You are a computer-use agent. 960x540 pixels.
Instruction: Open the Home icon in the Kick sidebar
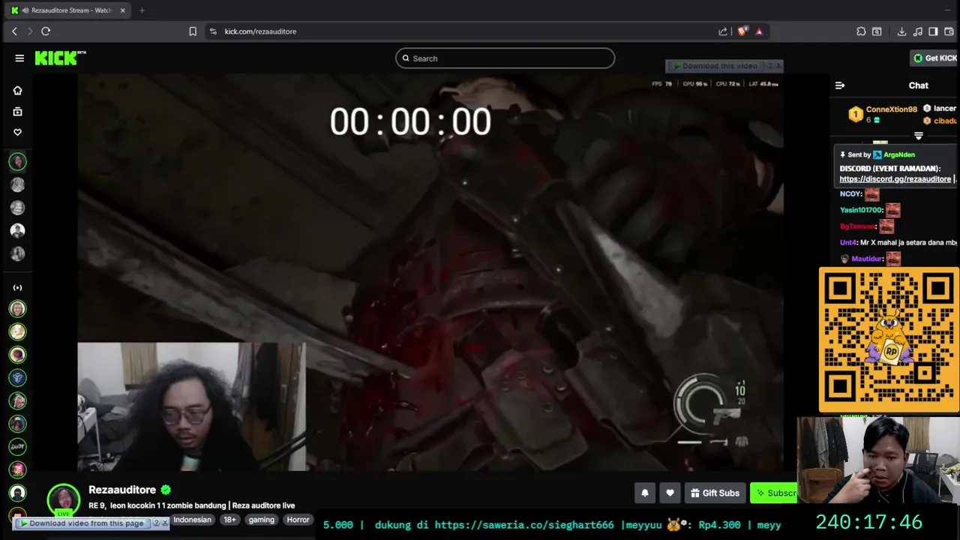click(17, 91)
